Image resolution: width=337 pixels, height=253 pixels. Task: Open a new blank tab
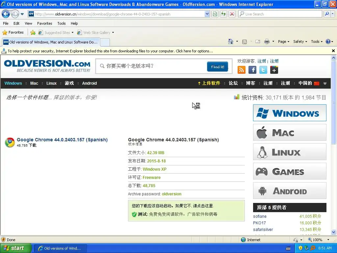(105, 42)
